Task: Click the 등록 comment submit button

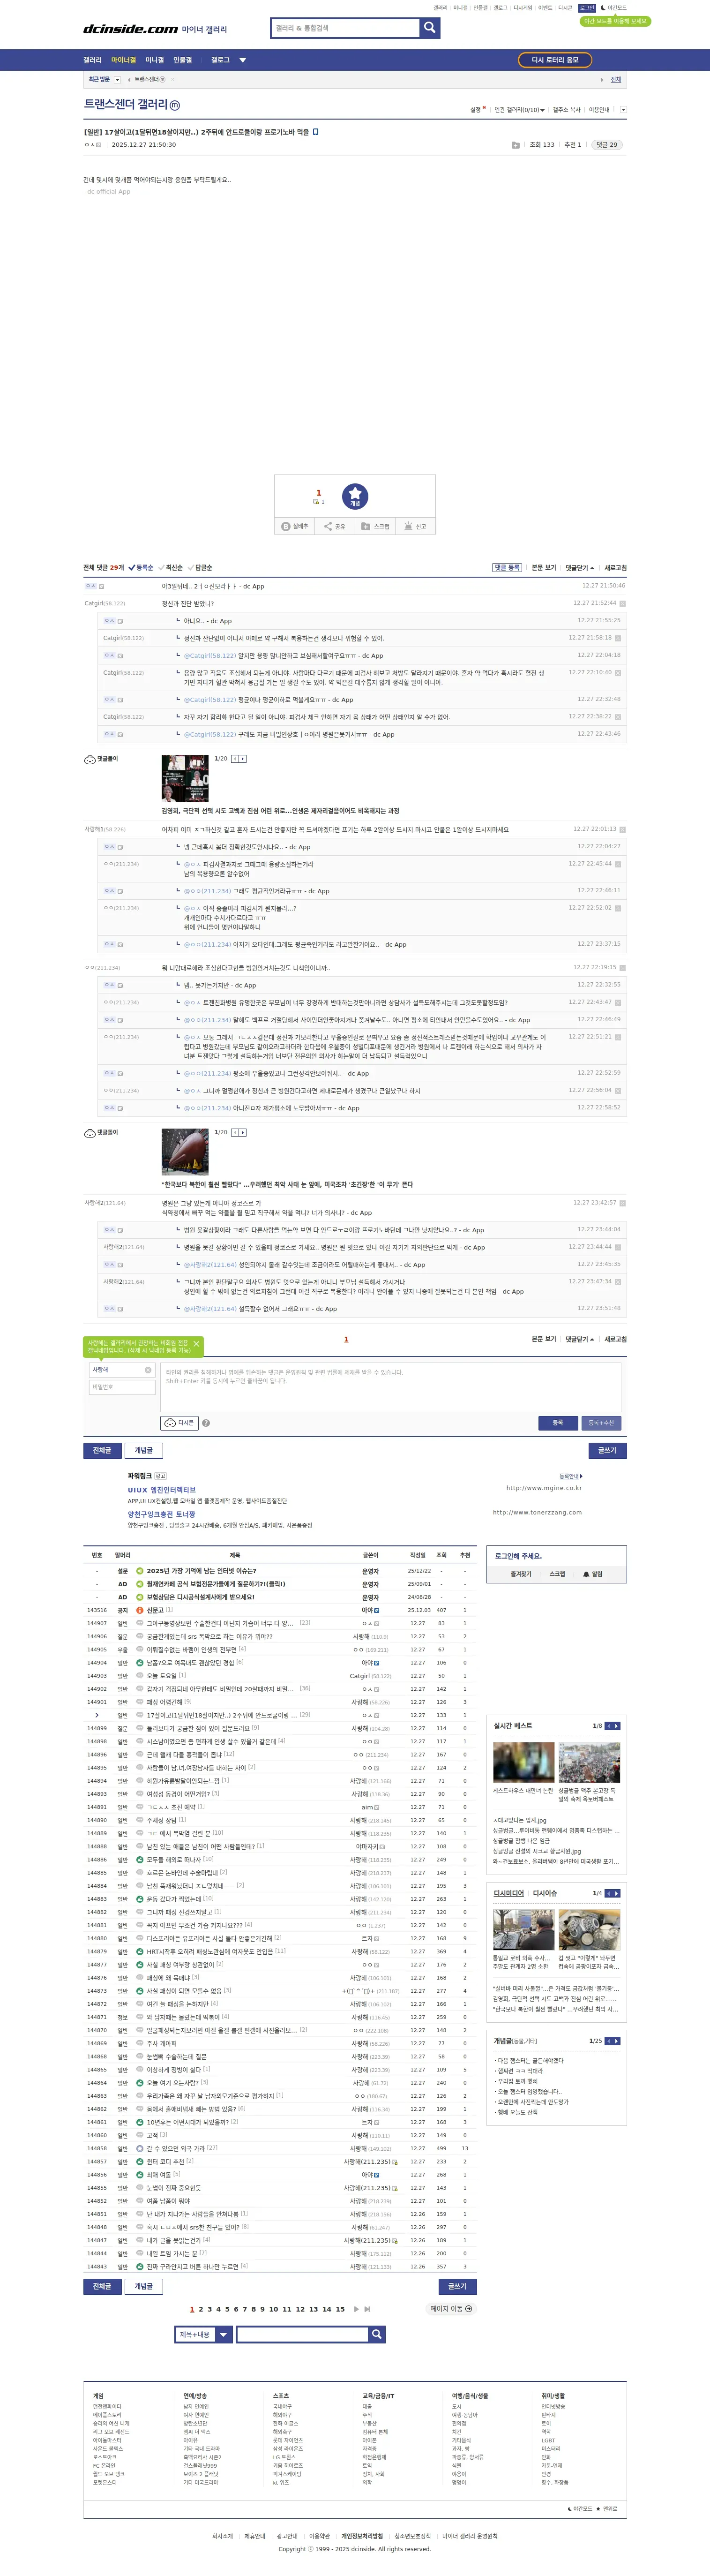Action: tap(558, 1422)
